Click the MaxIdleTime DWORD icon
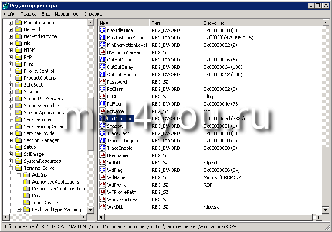This screenshot has width=332, height=232. (103, 30)
